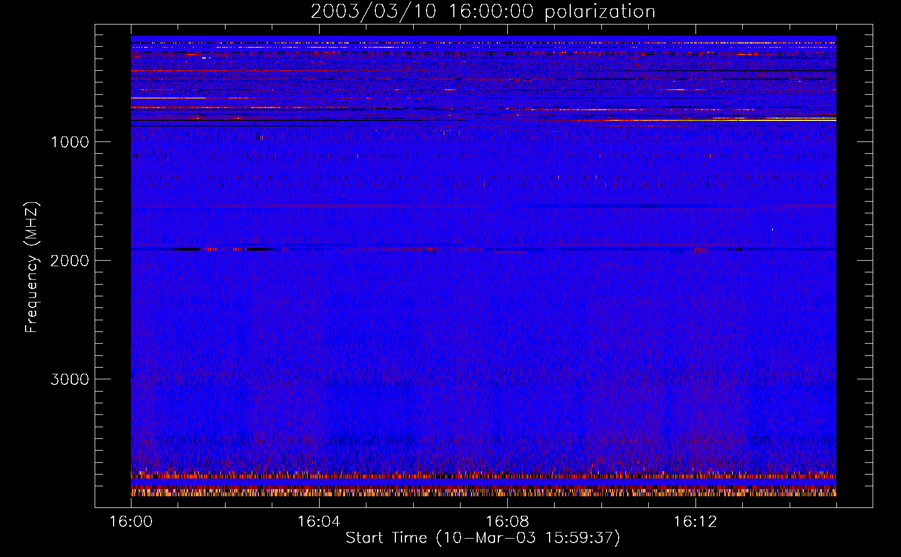Click the 'Start Time (10-Mar-03 15:59:37)' caption
The height and width of the screenshot is (557, 901).
483,538
